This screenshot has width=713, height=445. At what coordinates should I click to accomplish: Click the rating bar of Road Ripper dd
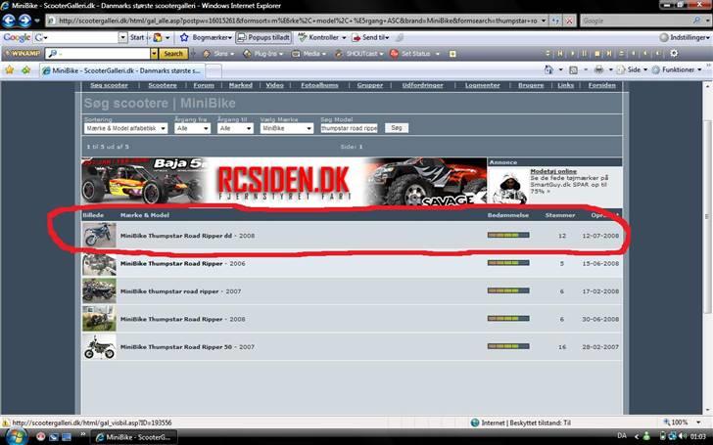[508, 235]
